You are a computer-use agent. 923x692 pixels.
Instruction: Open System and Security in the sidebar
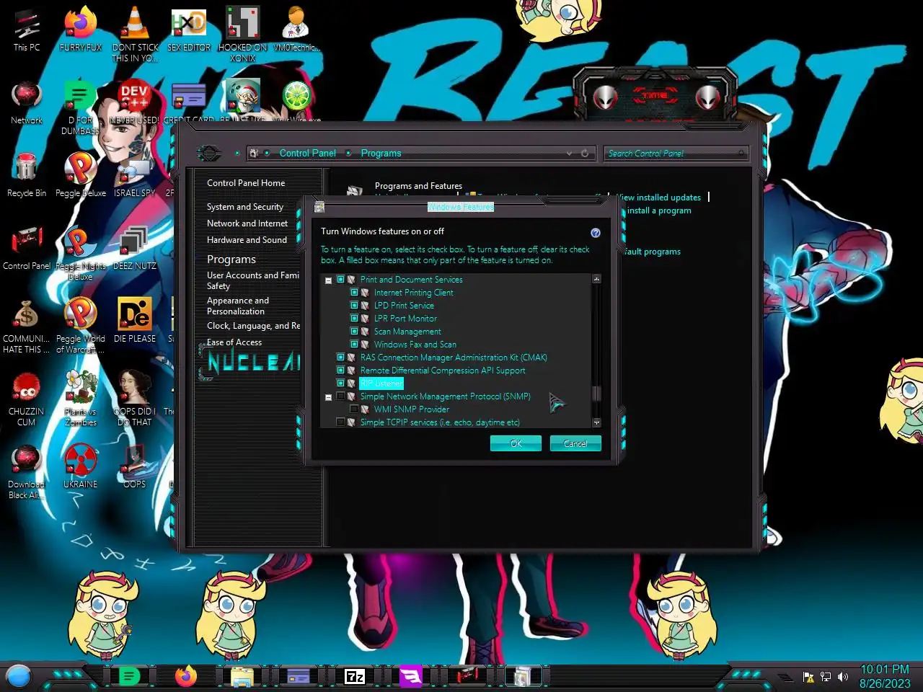(245, 207)
